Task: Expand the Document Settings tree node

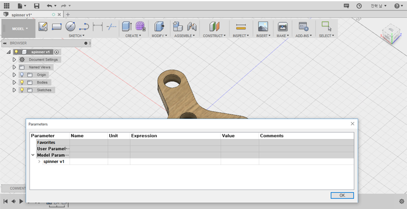Action: 14,59
